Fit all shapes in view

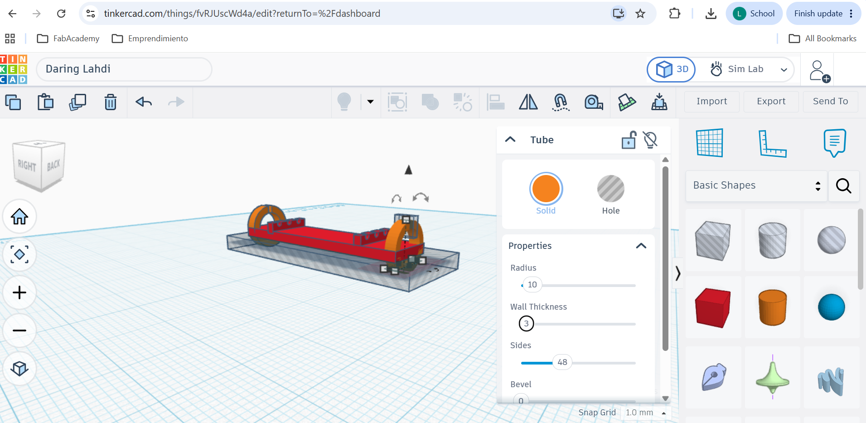pyautogui.click(x=19, y=254)
